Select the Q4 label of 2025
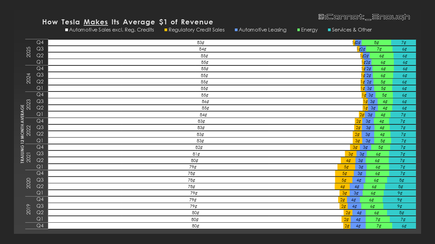The width and height of the screenshot is (435, 244). point(40,42)
